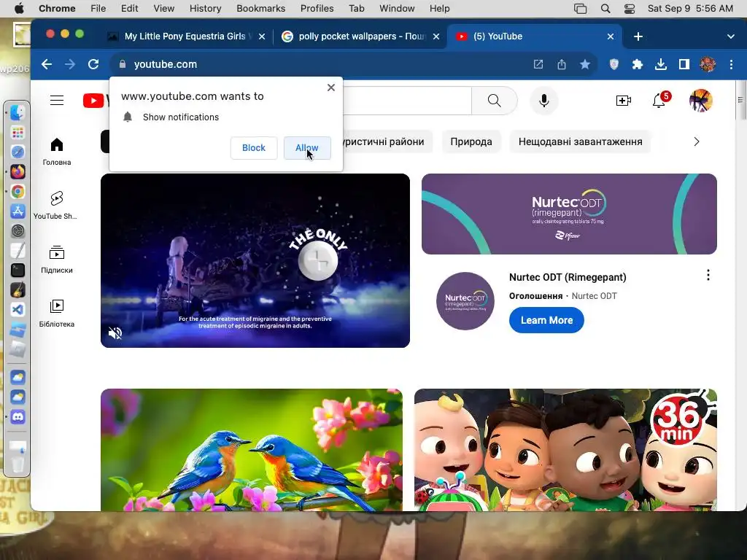The width and height of the screenshot is (747, 560).
Task: Select the Природа category chip
Action: click(471, 142)
